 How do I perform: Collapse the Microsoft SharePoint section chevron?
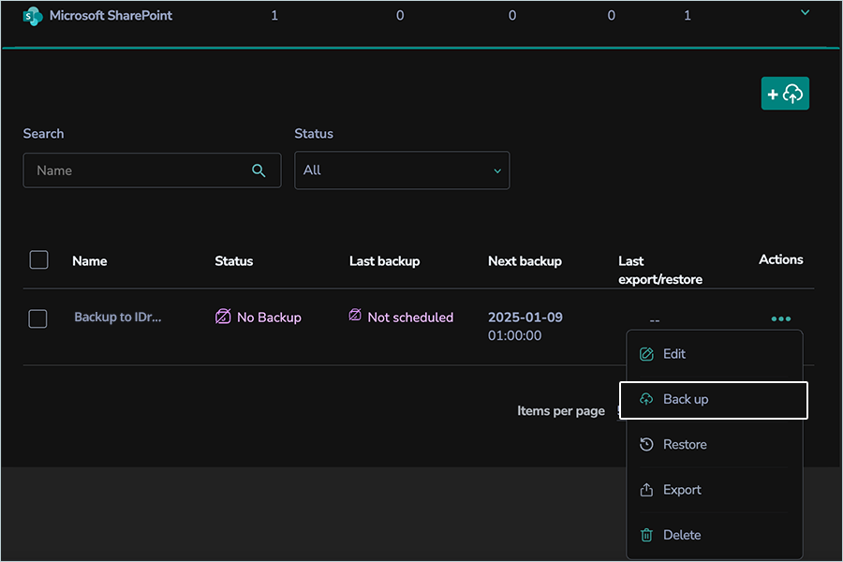point(805,13)
